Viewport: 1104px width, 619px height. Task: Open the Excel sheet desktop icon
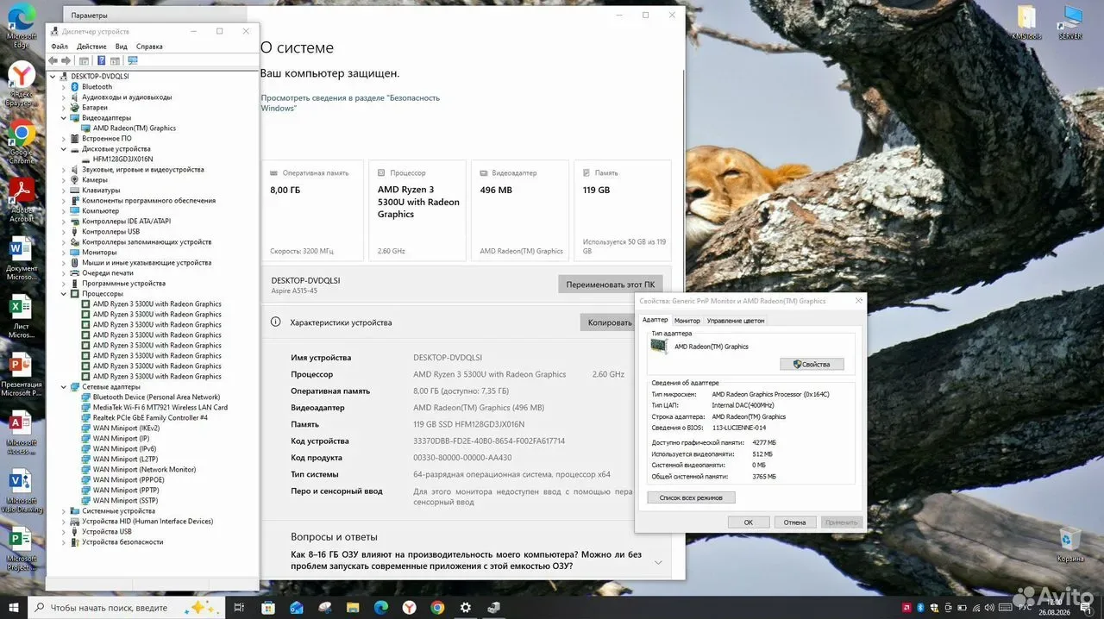pos(22,316)
